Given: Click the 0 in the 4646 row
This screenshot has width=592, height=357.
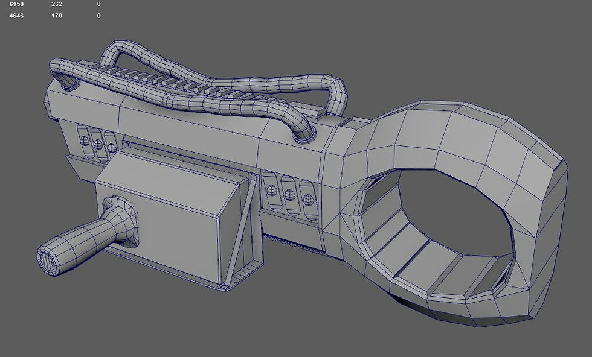Looking at the screenshot, I should coord(99,16).
